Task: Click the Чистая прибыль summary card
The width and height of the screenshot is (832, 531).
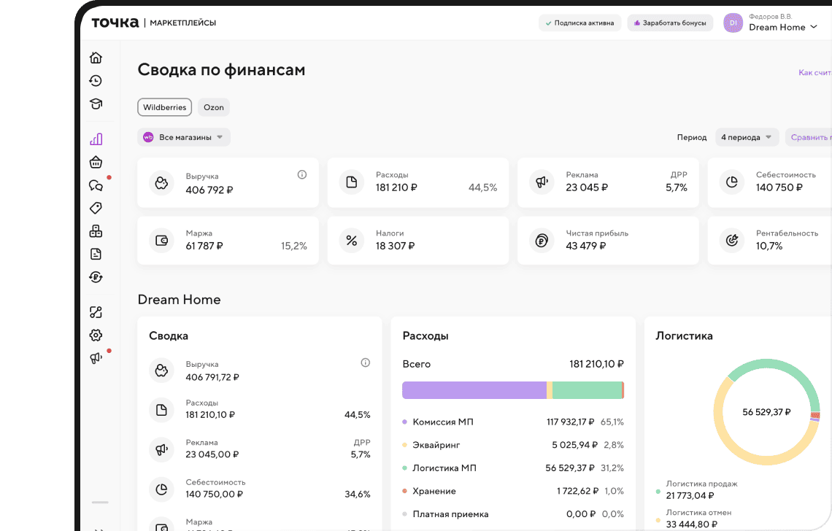Action: [605, 240]
